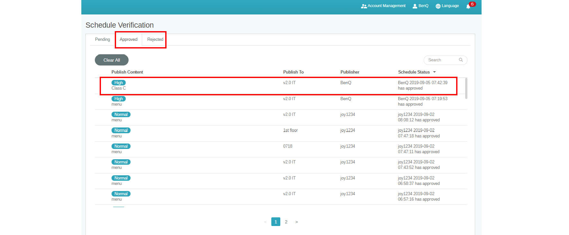Click the Normal badge on the 1st floor row
The width and height of the screenshot is (569, 235).
[x=121, y=130]
